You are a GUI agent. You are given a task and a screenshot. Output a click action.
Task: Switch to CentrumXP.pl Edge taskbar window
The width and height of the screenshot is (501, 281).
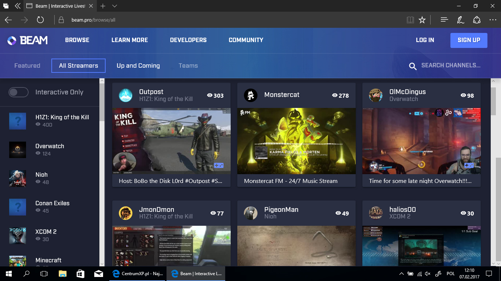point(137,273)
